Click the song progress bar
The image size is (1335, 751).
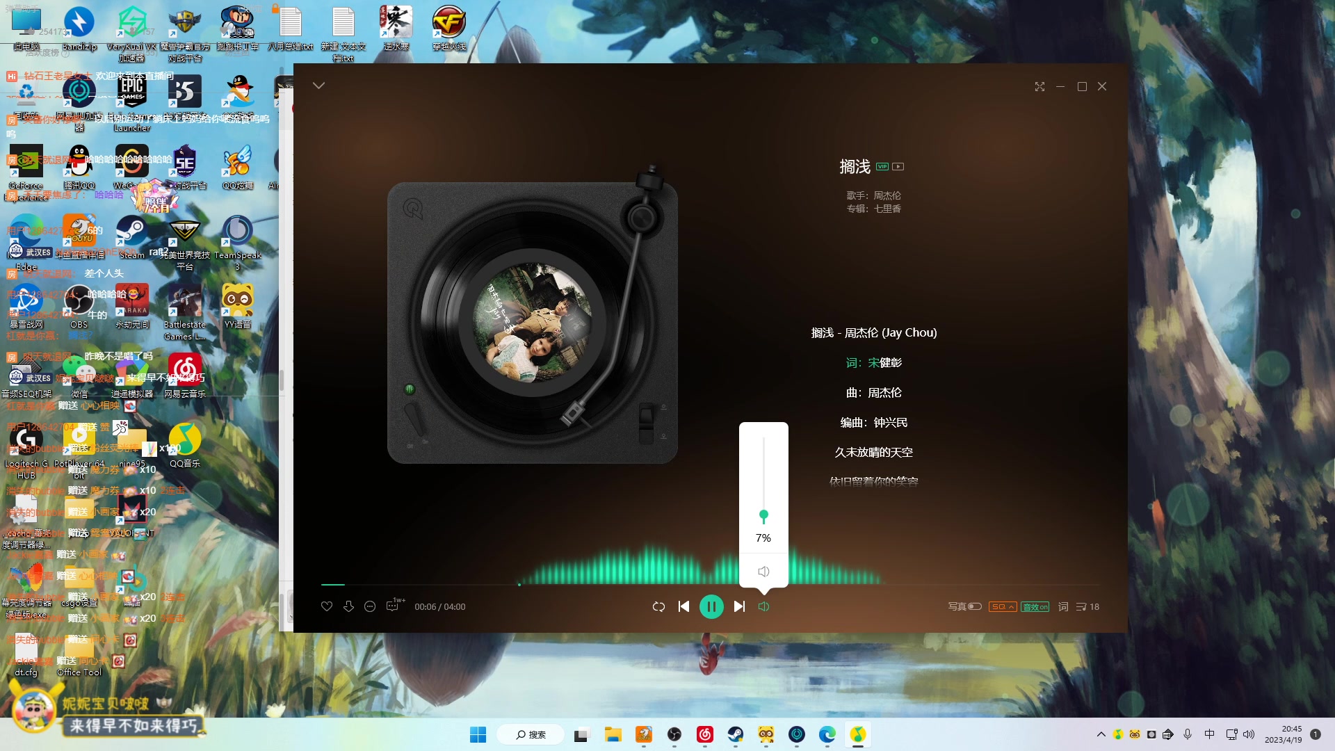709,585
